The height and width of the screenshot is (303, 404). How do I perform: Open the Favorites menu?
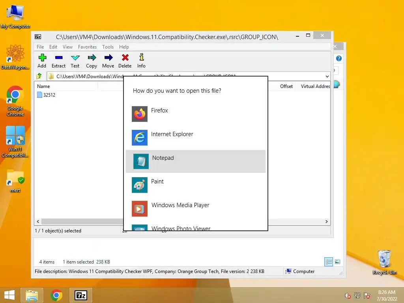click(x=87, y=47)
